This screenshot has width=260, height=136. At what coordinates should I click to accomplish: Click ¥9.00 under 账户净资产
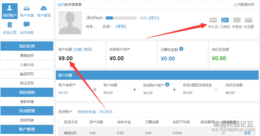click(63, 93)
